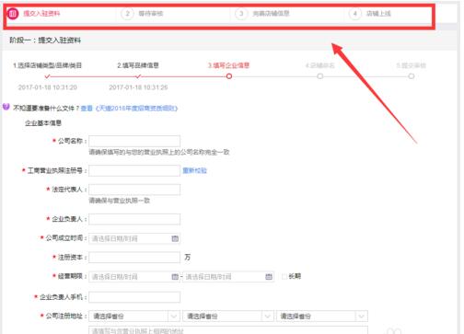The width and height of the screenshot is (464, 334).
Task: Click the red circle marker under 3.填写企业信息
Action: [229, 76]
